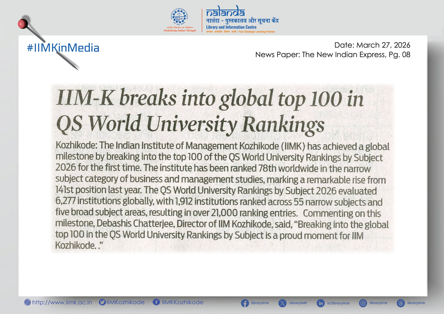Image resolution: width=444 pixels, height=314 pixels.
Task: Open the Threads icon for libraryiimk
Action: pos(400,303)
